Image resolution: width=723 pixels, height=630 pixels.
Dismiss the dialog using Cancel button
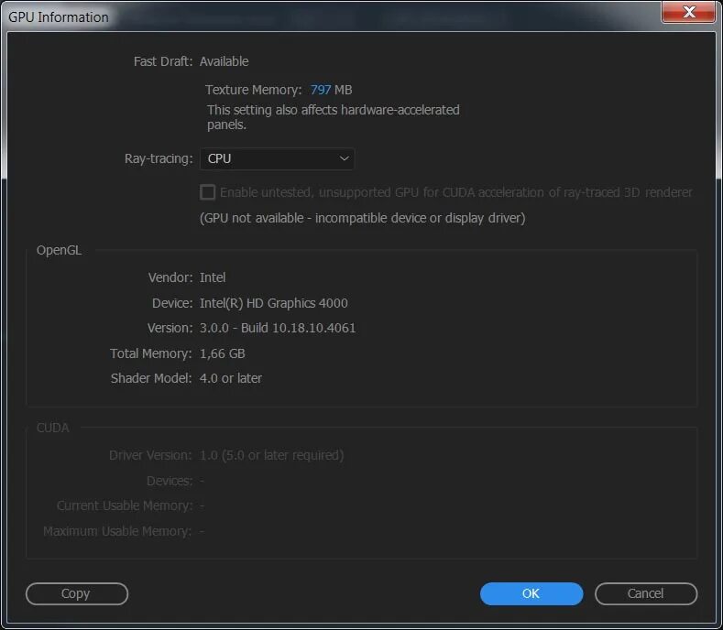coord(645,593)
